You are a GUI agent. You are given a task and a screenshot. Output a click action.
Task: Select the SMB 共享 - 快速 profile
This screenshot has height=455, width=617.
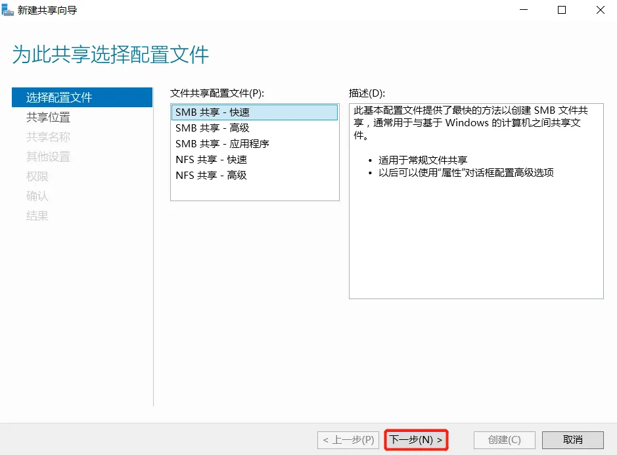(x=212, y=112)
